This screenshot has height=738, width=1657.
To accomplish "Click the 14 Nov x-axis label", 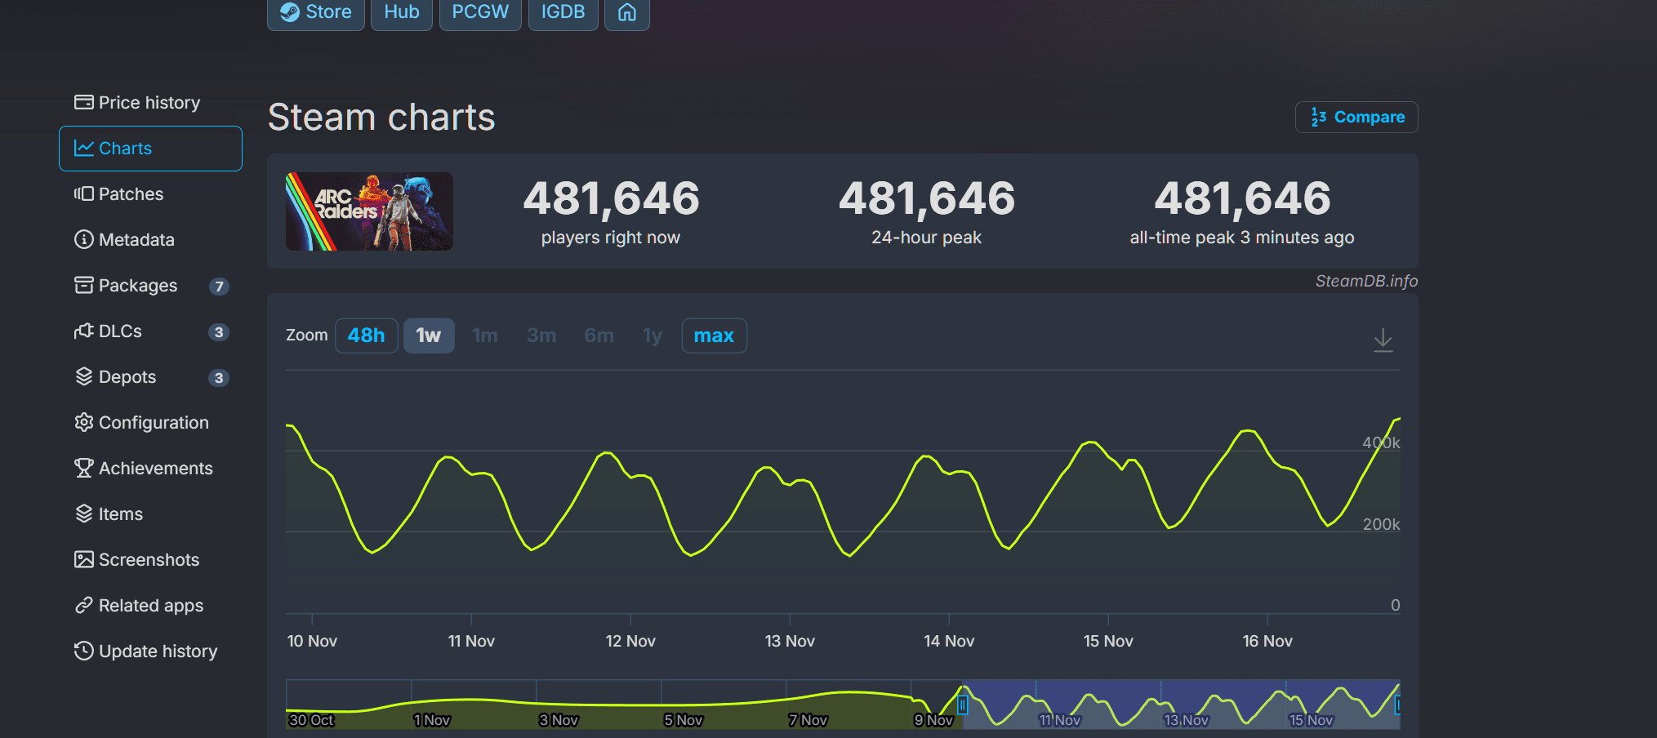I will pyautogui.click(x=949, y=642).
